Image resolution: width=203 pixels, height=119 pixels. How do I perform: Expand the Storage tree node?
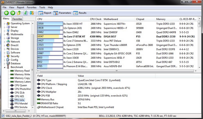(5, 38)
